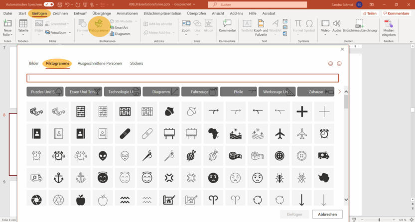Open the Entwurf ribbon tab

tap(80, 13)
